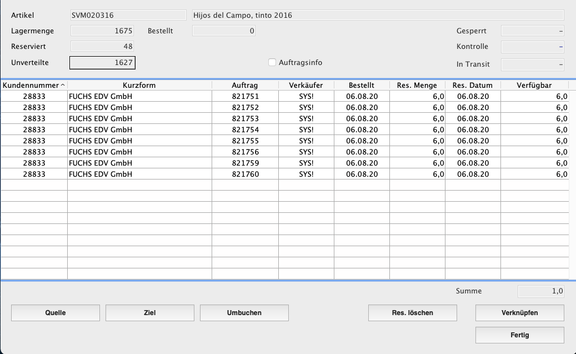Screen dimensions: 576x354
Task: Click the Quelle button
Action: [56, 313]
